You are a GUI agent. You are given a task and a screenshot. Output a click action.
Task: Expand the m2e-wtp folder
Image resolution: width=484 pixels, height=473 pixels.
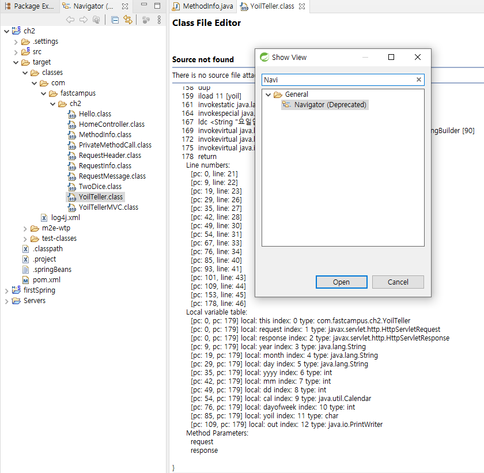(x=25, y=229)
